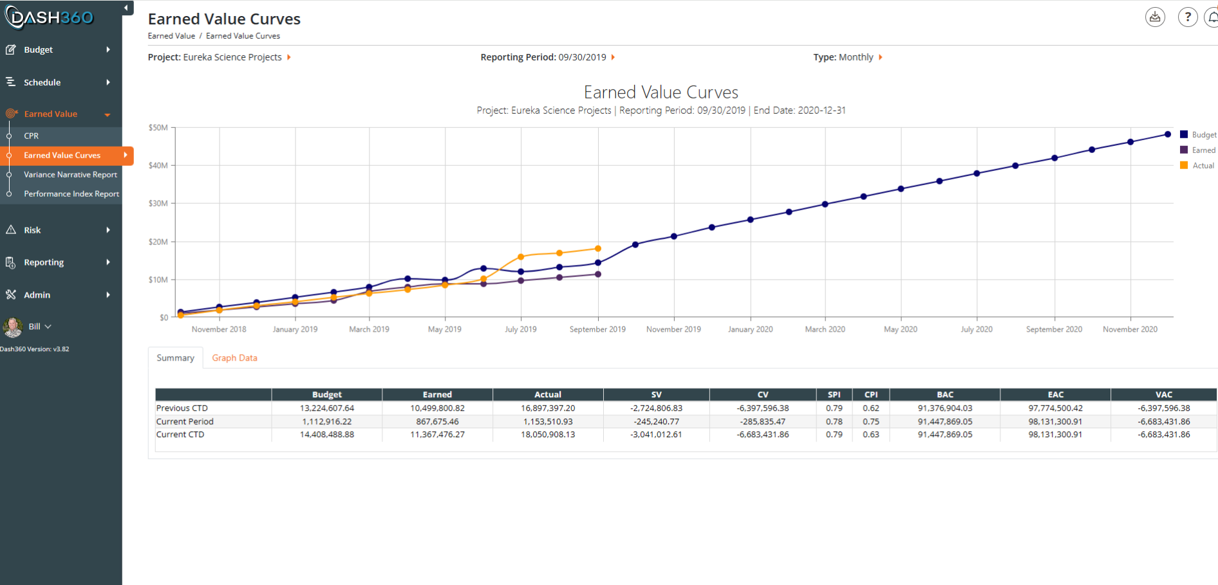Click the Admin menu label
The width and height of the screenshot is (1218, 585).
point(37,295)
